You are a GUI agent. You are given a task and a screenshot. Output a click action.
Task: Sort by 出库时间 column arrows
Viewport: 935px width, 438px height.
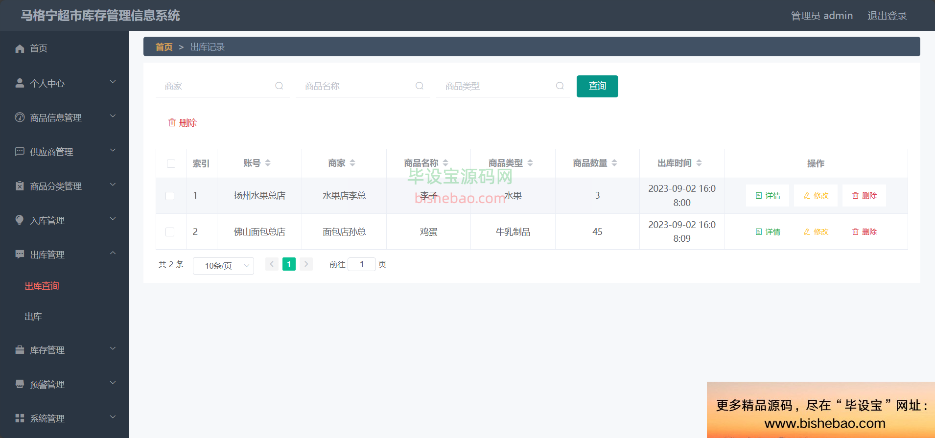click(x=699, y=163)
